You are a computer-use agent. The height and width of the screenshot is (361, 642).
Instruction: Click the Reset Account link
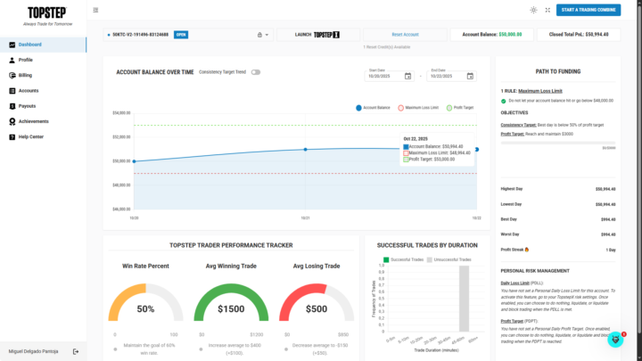click(404, 35)
